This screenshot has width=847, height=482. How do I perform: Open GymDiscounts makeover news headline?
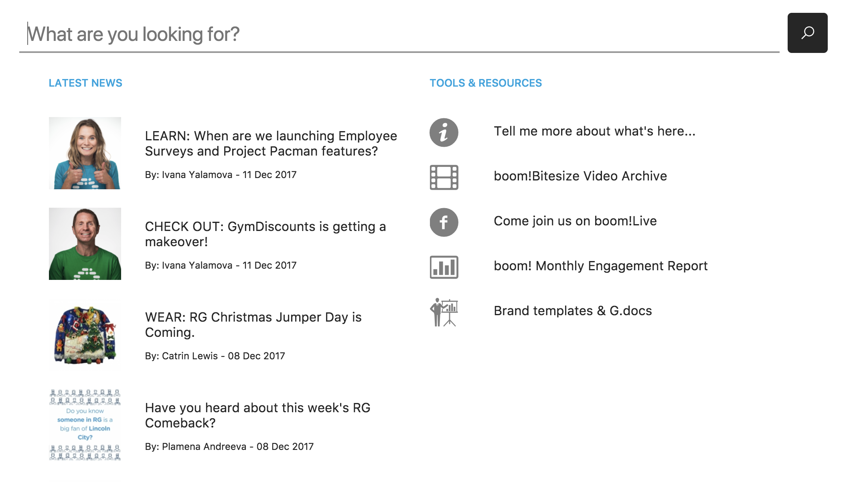265,234
